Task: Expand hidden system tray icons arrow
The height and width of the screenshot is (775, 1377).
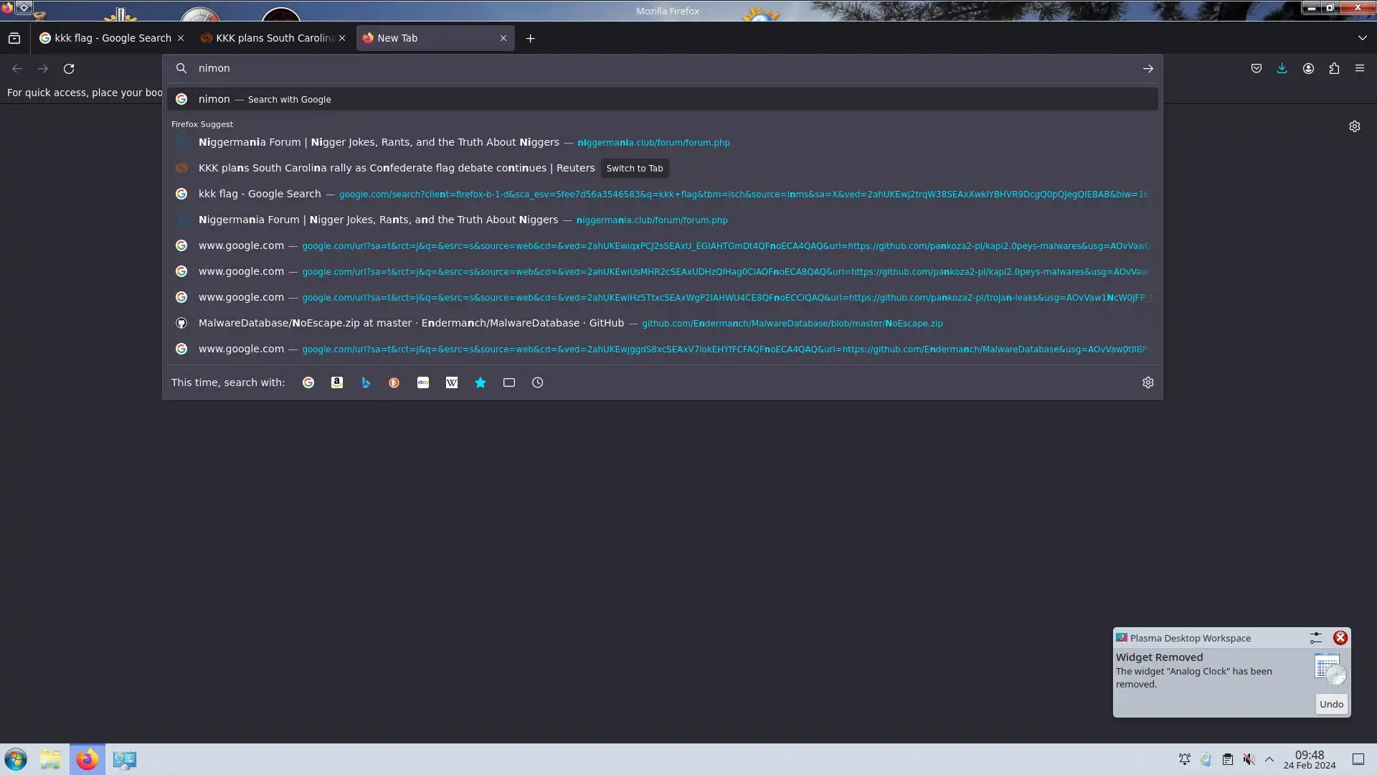Action: pyautogui.click(x=1269, y=759)
